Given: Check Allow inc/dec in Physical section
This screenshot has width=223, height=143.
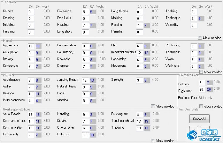Looking at the screenshot, I should coord(153,106).
